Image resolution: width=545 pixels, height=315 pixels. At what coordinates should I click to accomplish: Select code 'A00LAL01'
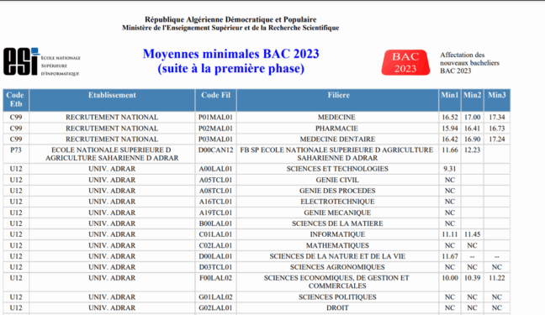(x=215, y=169)
